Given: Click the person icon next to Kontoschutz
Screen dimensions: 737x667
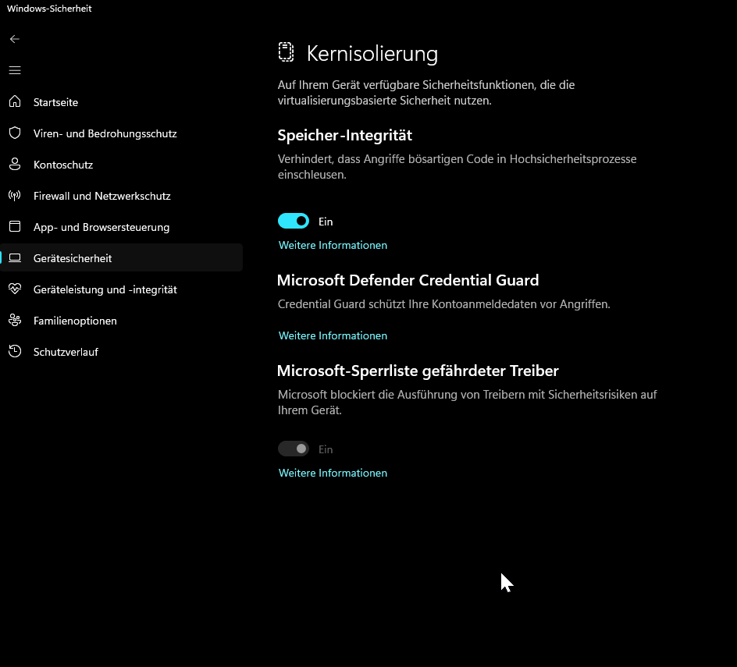Looking at the screenshot, I should click(x=15, y=164).
